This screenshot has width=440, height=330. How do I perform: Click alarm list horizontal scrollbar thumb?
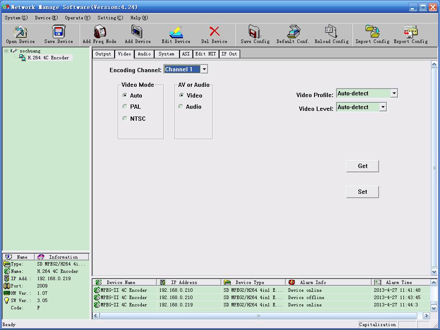(x=258, y=316)
